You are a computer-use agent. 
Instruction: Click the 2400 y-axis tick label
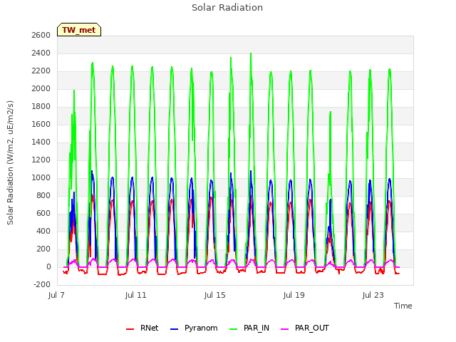41,53
